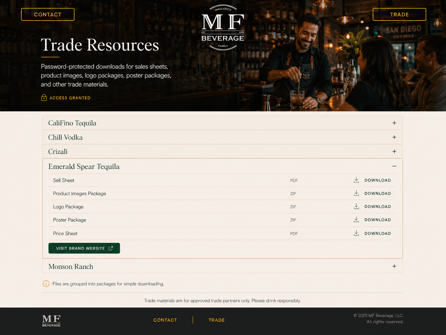Screen dimensions: 446x335
Task: Open the Trade button in the header
Action: (399, 14)
